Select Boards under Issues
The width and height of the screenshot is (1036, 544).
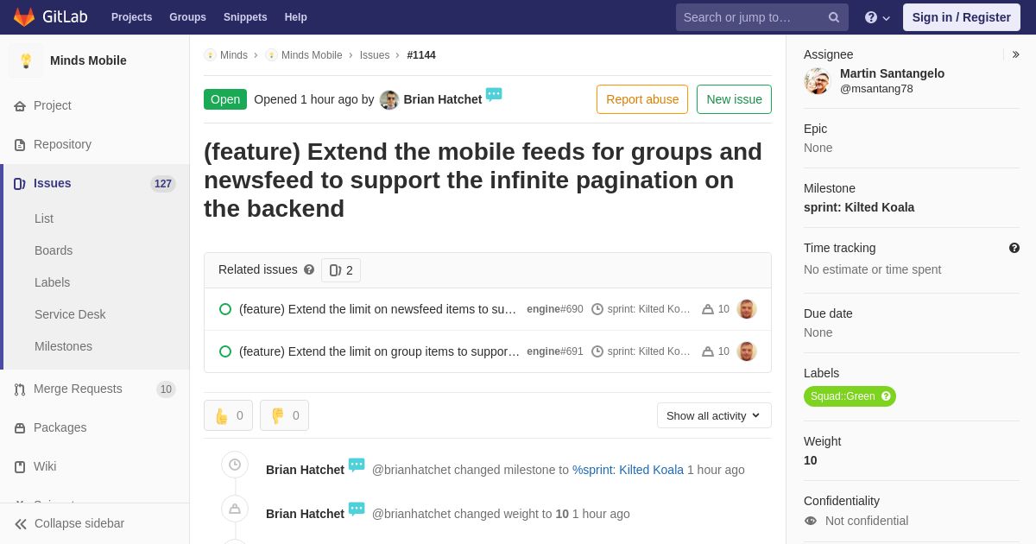[x=54, y=250]
